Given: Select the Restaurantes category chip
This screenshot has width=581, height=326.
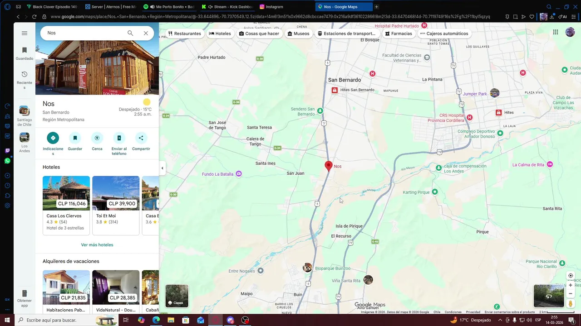Looking at the screenshot, I should (184, 34).
